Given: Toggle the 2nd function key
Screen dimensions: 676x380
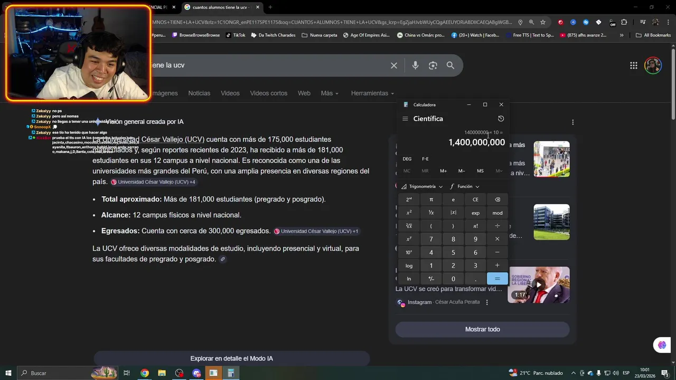Looking at the screenshot, I should point(409,199).
